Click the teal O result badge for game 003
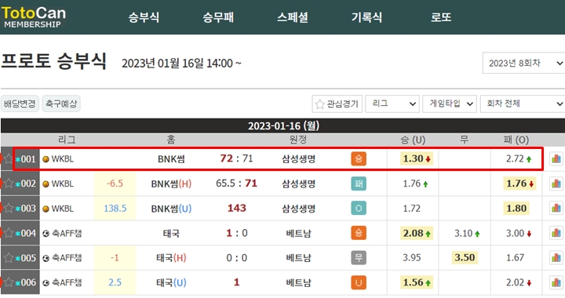Image resolution: width=565 pixels, height=298 pixels. pyautogui.click(x=359, y=208)
